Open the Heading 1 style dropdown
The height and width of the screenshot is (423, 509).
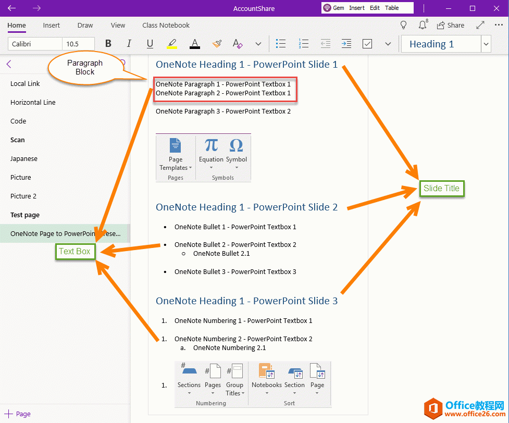[x=486, y=44]
